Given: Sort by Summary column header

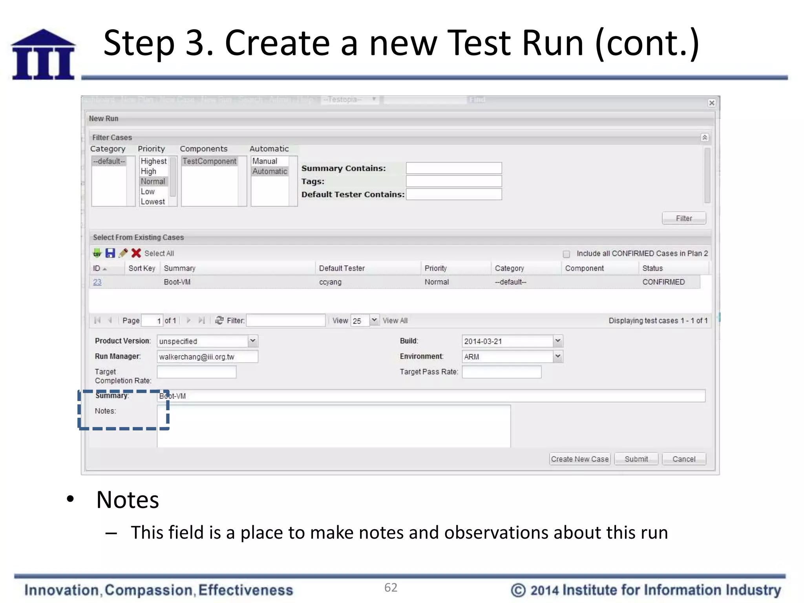Looking at the screenshot, I should click(x=238, y=268).
